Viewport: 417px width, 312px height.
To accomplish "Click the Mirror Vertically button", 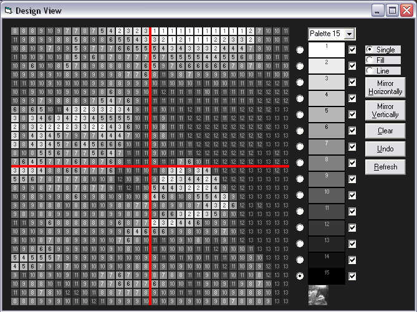I will coord(385,110).
